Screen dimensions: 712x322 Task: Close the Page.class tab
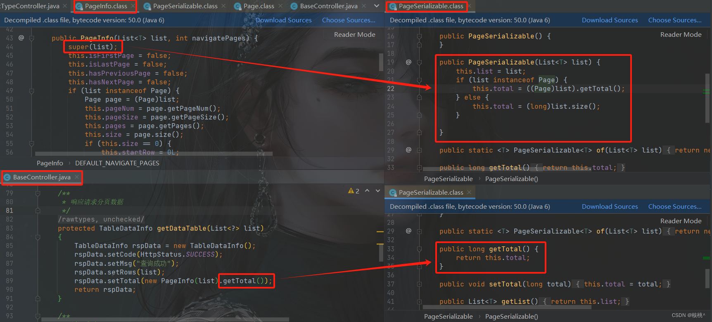280,6
